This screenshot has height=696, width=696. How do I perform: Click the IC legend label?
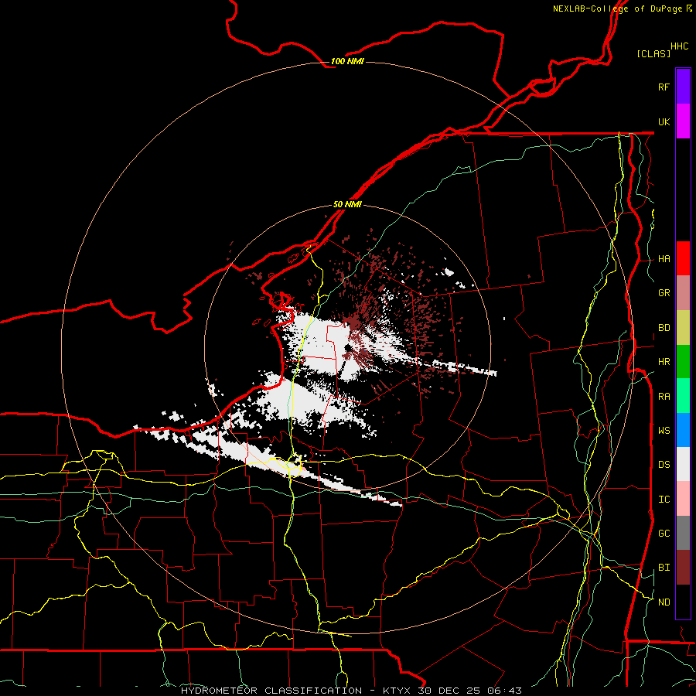tap(664, 500)
